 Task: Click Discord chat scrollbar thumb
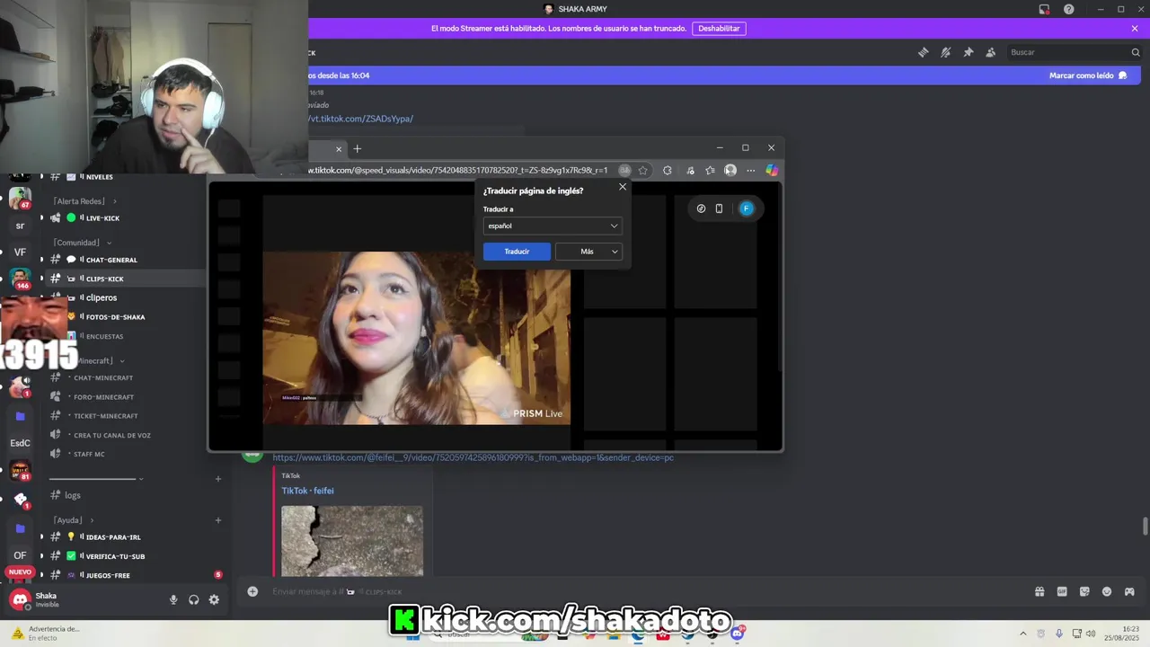[1145, 527]
